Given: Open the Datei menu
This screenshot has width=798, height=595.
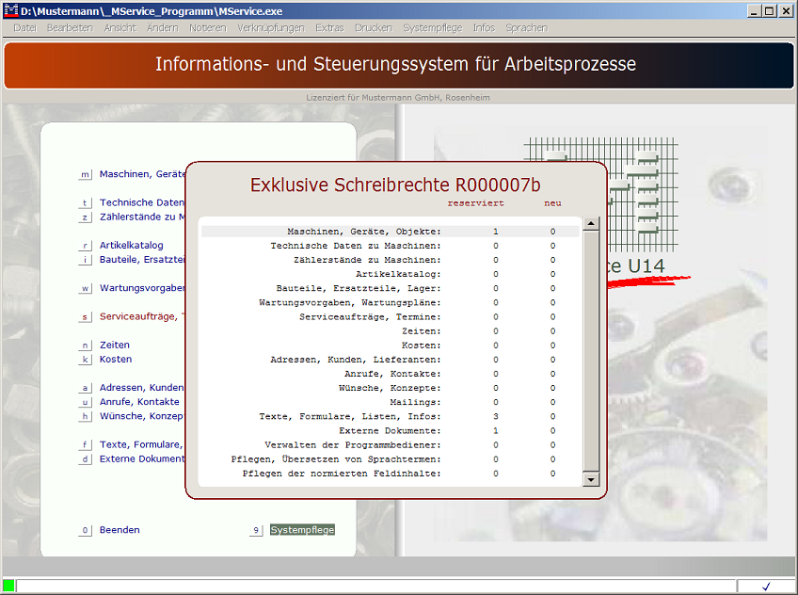Looking at the screenshot, I should click(24, 27).
